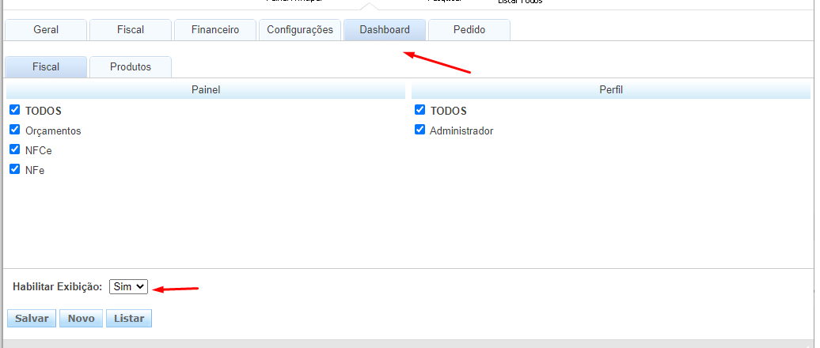
Task: Select the Fiscal sub-tab beside Produtos
Action: point(46,67)
